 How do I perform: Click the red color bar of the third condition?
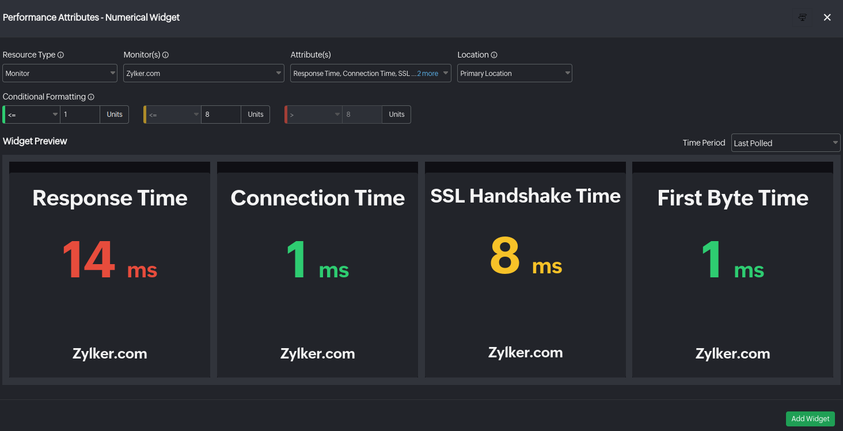coord(286,115)
